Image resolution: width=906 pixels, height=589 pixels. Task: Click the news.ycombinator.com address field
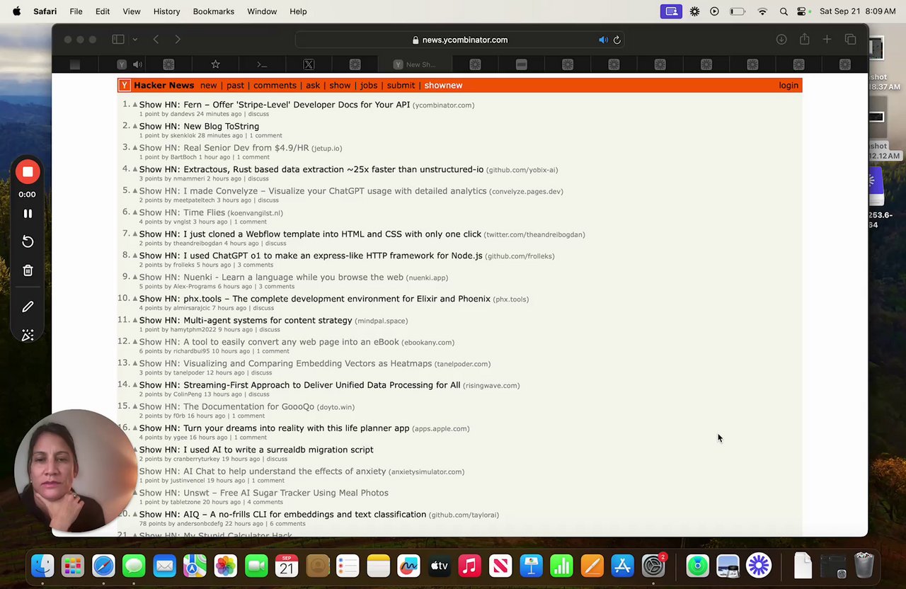click(x=460, y=40)
